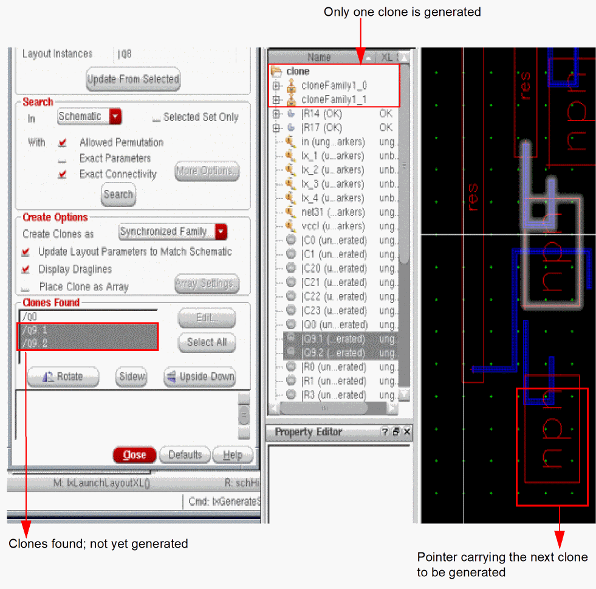Select the |Q9.2 row in navigator tree
Image resolution: width=596 pixels, height=589 pixels.
[x=341, y=352]
